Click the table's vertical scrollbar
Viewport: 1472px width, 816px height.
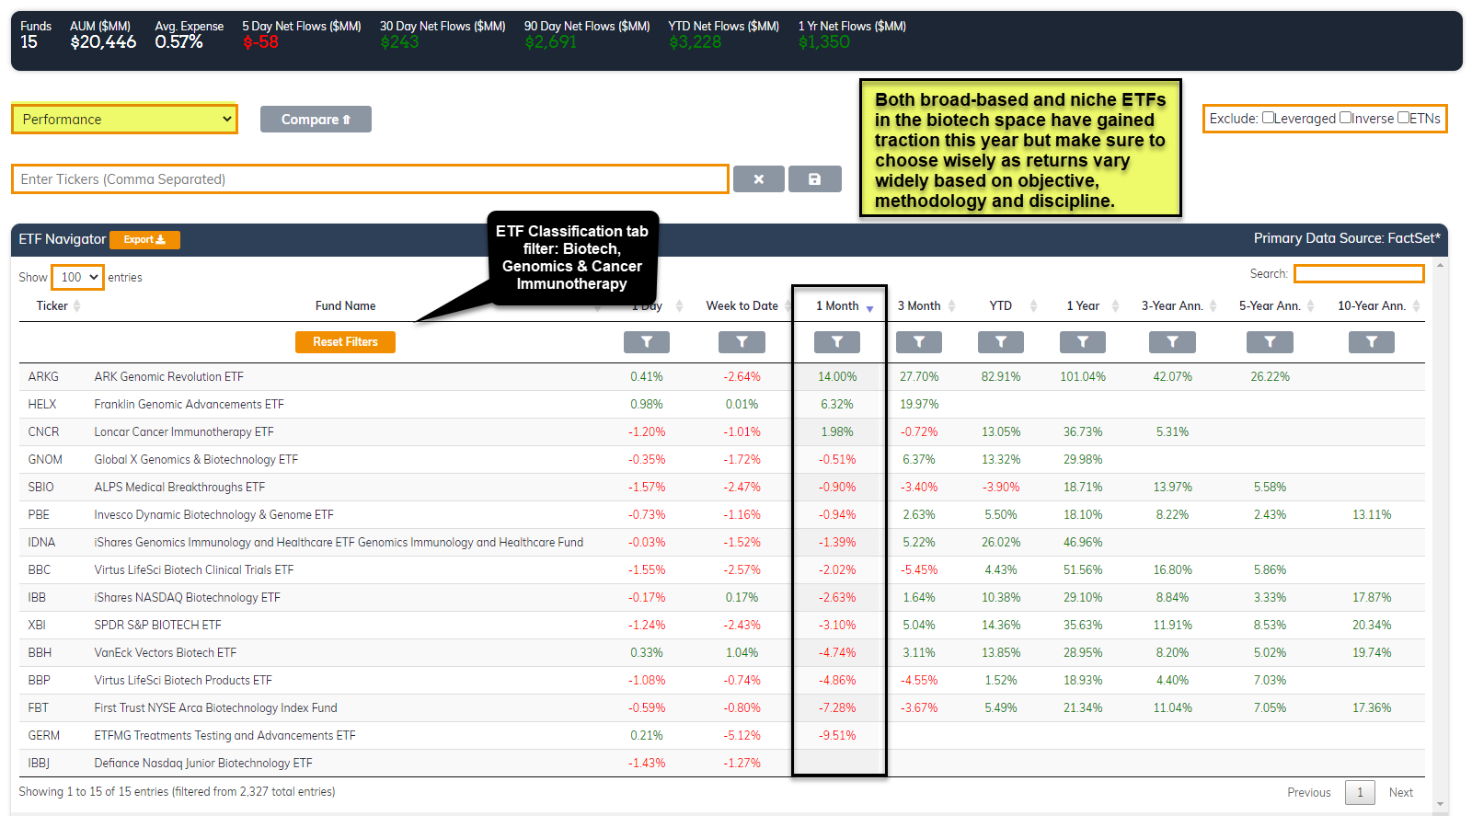click(1440, 534)
